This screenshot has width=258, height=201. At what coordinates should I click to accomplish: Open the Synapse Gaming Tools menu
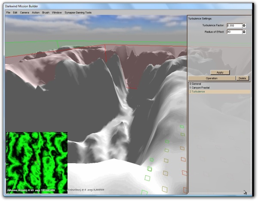point(78,12)
